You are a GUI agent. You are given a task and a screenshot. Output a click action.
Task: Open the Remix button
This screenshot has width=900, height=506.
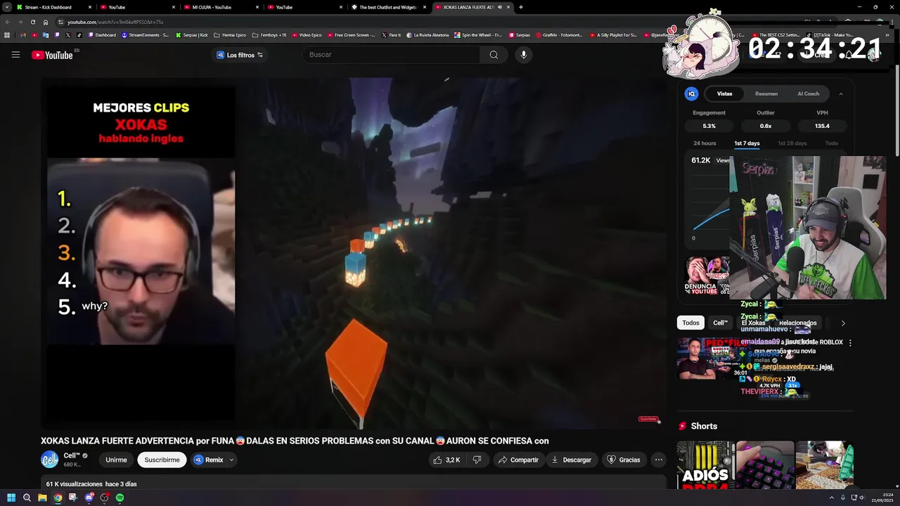[x=209, y=460]
